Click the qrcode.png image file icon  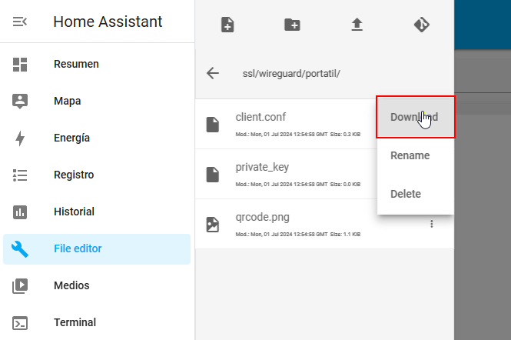click(x=213, y=224)
